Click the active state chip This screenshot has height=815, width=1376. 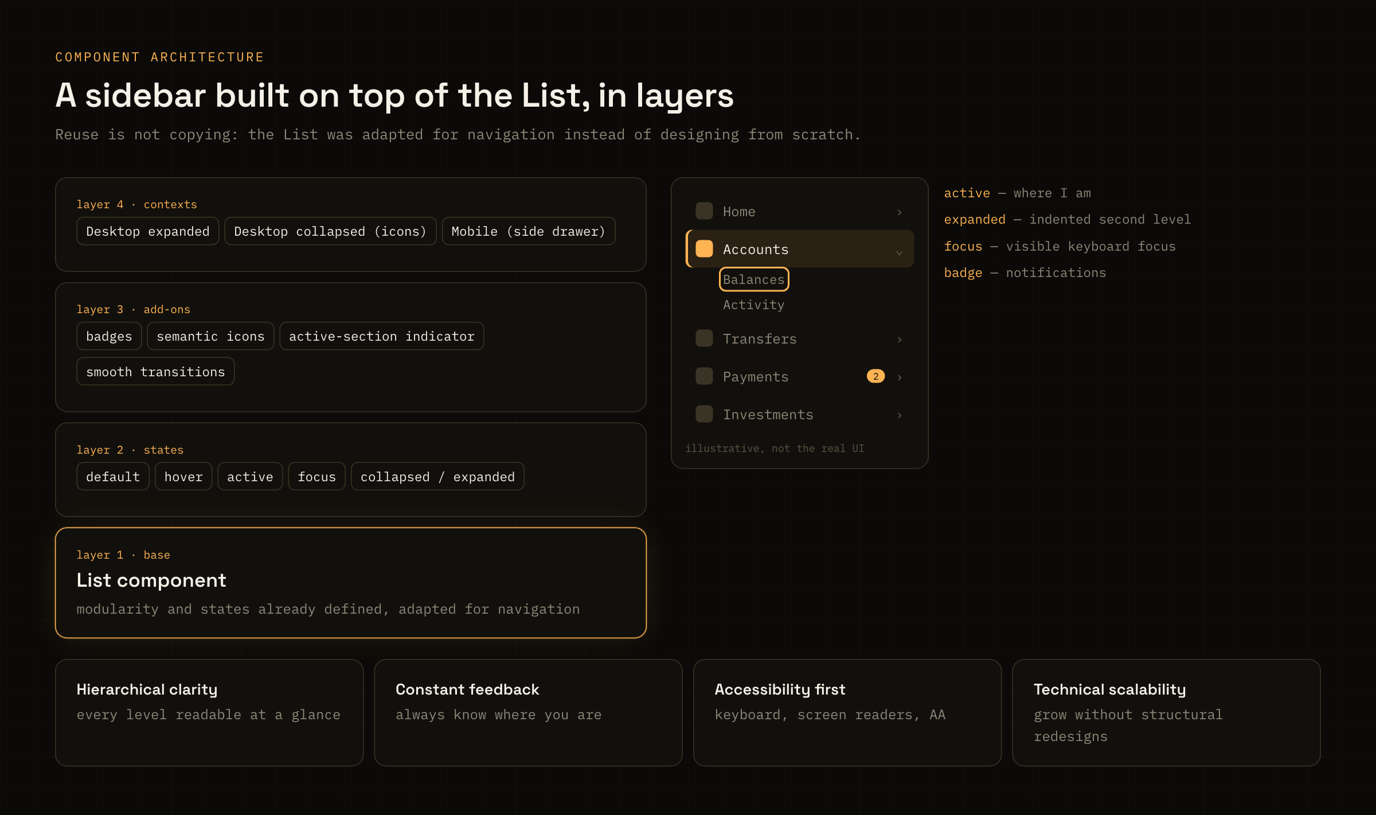pyautogui.click(x=250, y=477)
